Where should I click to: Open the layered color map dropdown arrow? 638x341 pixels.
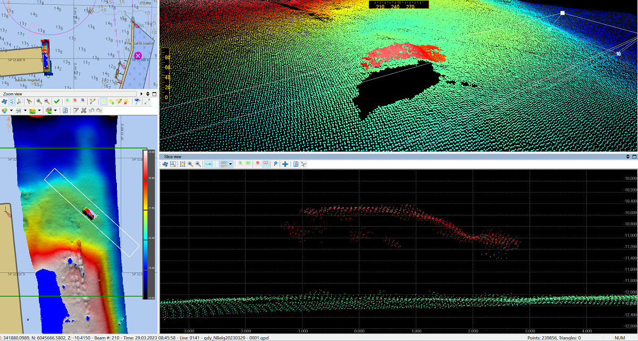pos(55,111)
